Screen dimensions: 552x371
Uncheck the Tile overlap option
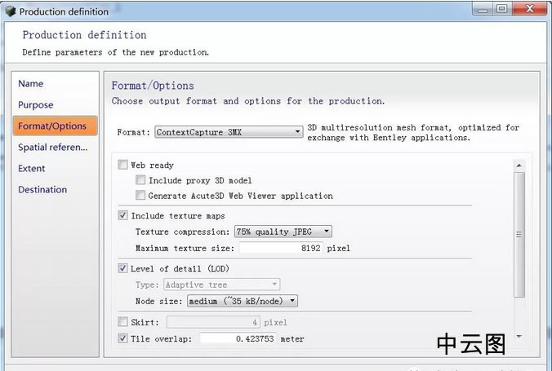pos(122,338)
